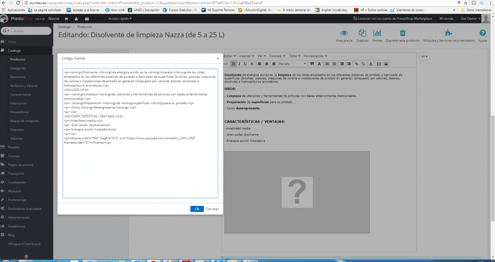Image resolution: width=495 pixels, height=262 pixels.
Task: Click the shopping cart icon in header
Action: (x=66, y=18)
